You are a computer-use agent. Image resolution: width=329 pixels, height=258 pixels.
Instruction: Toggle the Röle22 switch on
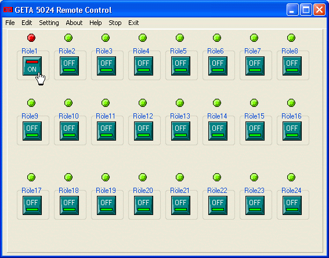click(218, 206)
